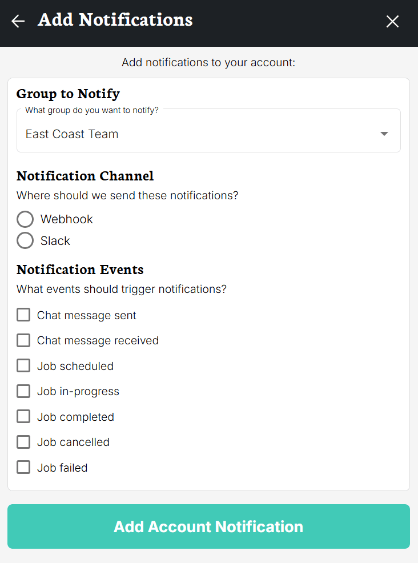Screen dimensions: 418x563
Task: Check 'Job failed' at the bottom of events
Action: (23, 467)
